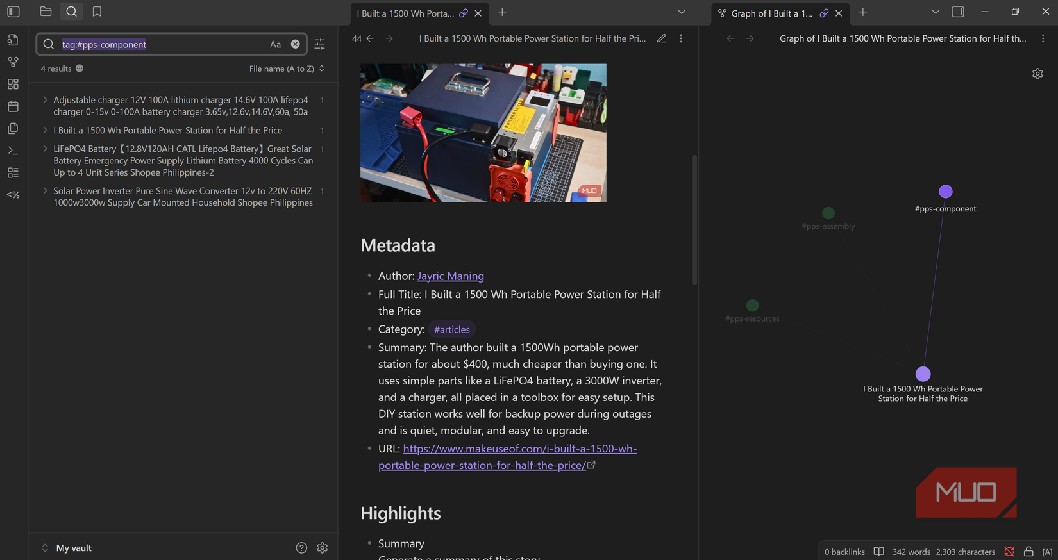Open vault settings gear icon

323,548
